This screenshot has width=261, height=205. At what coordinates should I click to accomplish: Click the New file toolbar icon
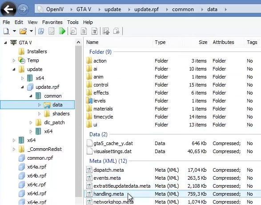[x=6, y=31]
